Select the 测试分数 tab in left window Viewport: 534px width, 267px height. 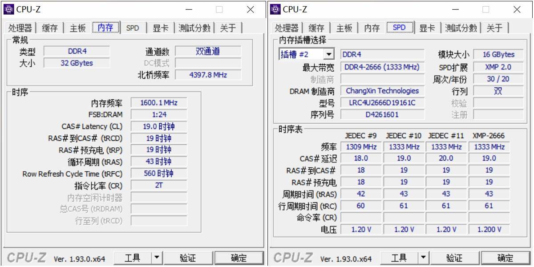[194, 28]
